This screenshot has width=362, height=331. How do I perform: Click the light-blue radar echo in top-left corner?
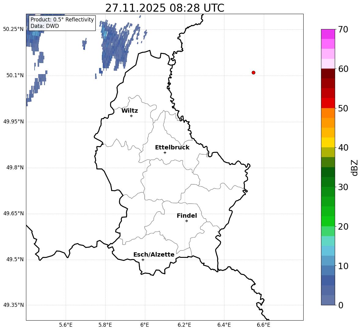(x=35, y=34)
